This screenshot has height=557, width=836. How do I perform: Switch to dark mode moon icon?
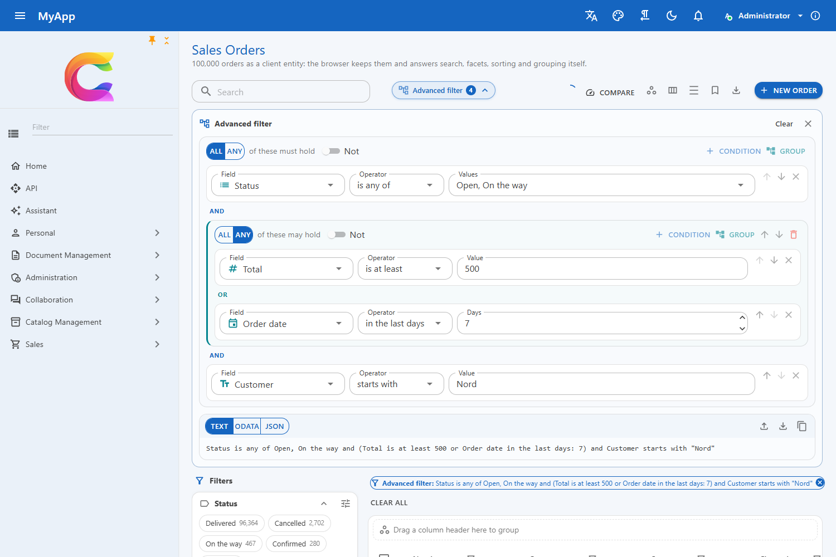pyautogui.click(x=672, y=16)
